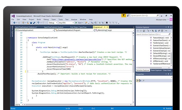Collapse the class Program code block
The image size is (182, 110).
click(27, 42)
